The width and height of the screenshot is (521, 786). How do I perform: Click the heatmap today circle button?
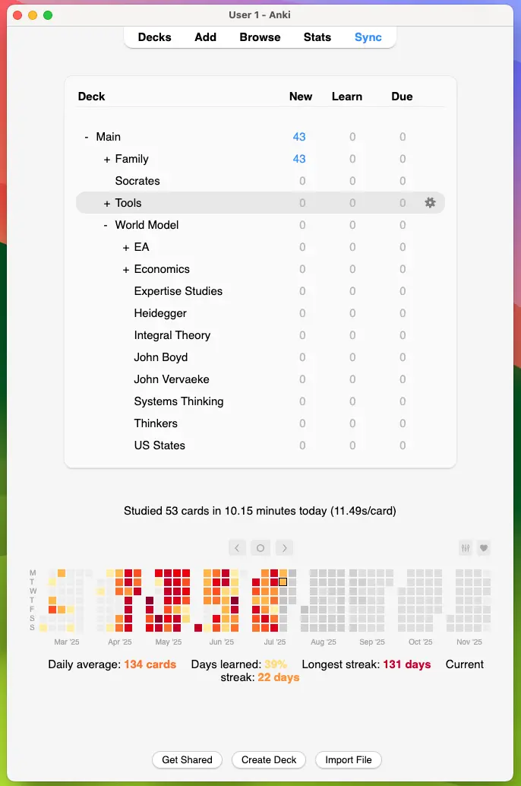coord(260,548)
